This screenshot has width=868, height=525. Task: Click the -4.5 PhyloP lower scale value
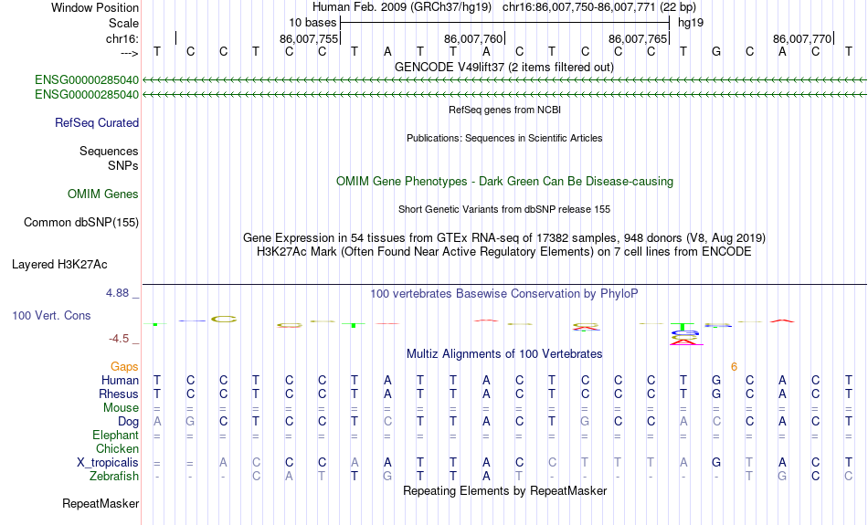click(x=119, y=339)
